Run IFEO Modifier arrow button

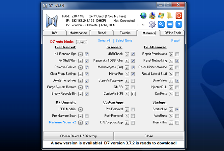[80, 110]
